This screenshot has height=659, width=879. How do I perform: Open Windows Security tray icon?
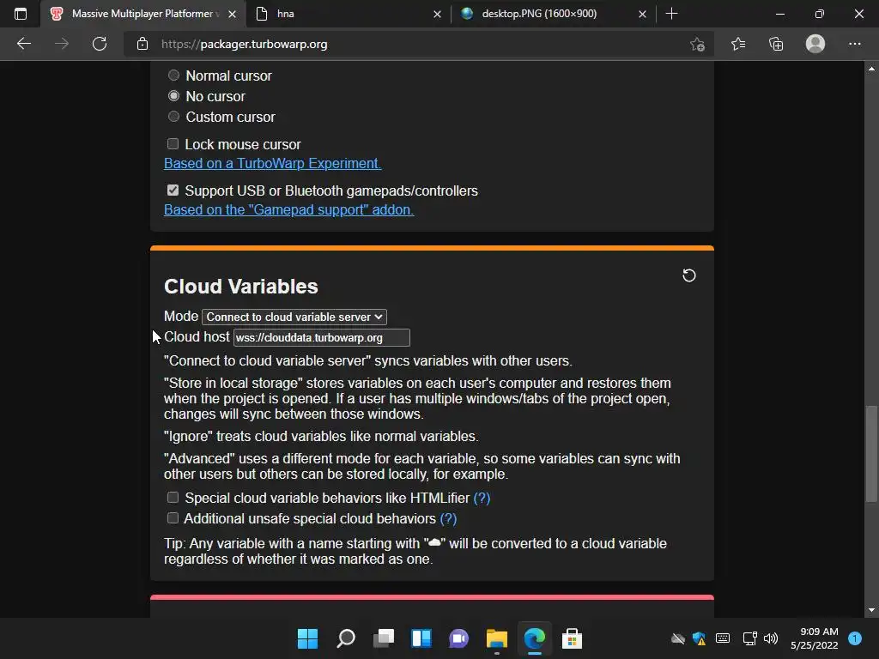tap(699, 638)
